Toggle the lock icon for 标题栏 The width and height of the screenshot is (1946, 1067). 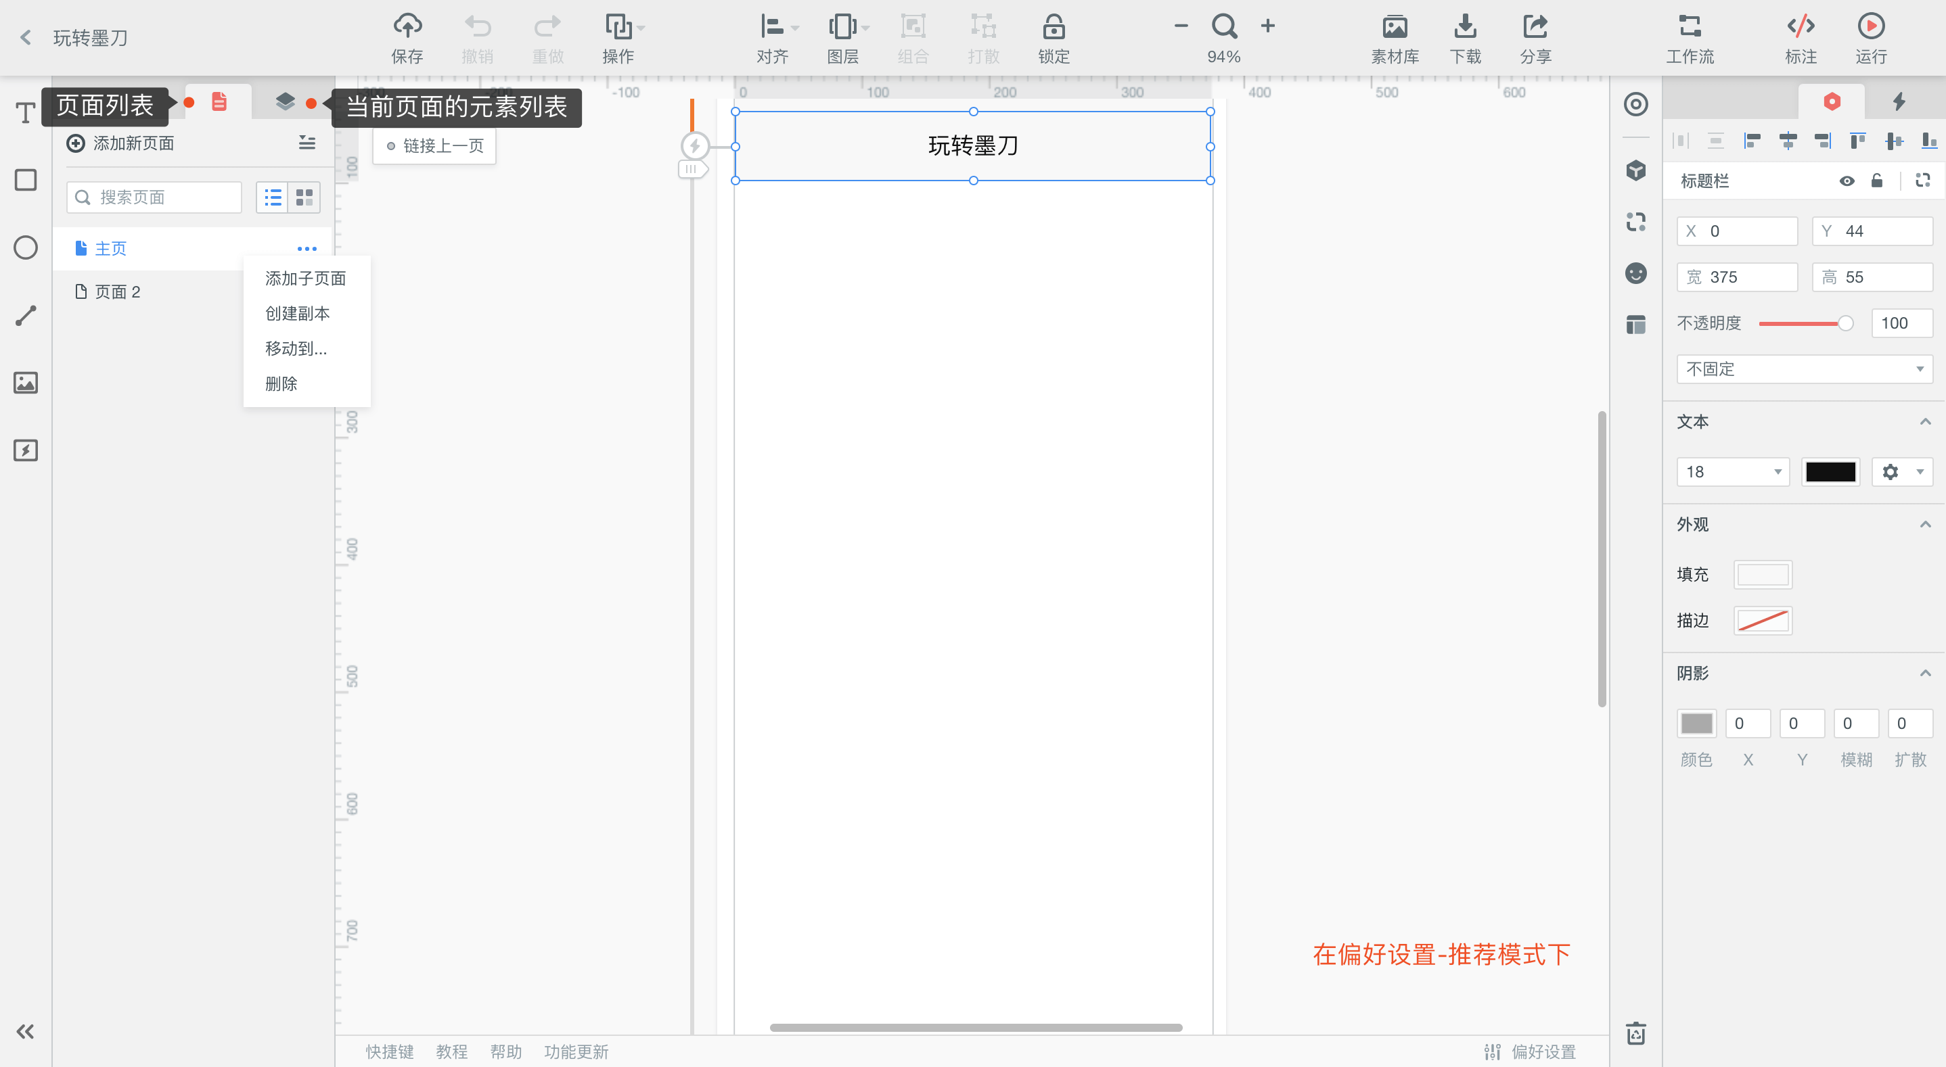(1876, 181)
